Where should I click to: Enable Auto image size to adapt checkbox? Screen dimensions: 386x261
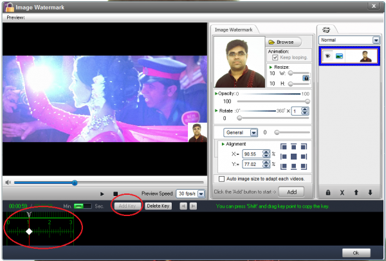[221, 179]
